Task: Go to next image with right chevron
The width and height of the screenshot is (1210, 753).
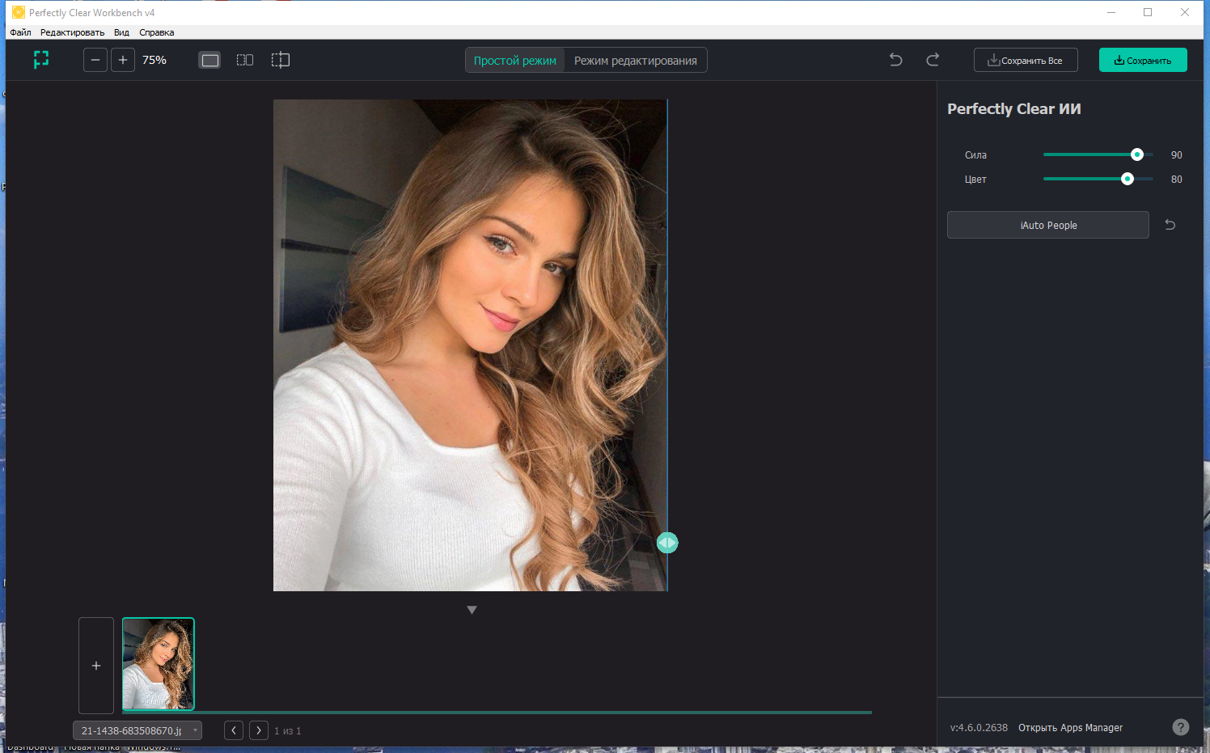Action: tap(258, 730)
